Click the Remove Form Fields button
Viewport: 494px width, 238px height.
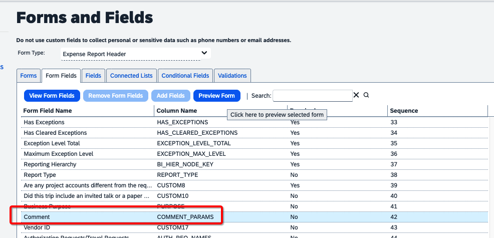[116, 96]
